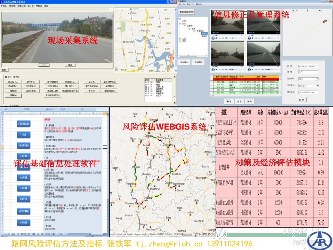Adjust top-left video volume slider
The width and height of the screenshot is (333, 250).
pyautogui.click(x=233, y=38)
